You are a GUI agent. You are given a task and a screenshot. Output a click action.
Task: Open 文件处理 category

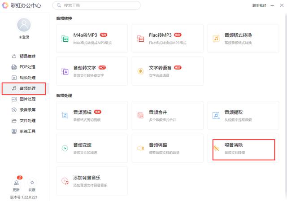pos(24,121)
